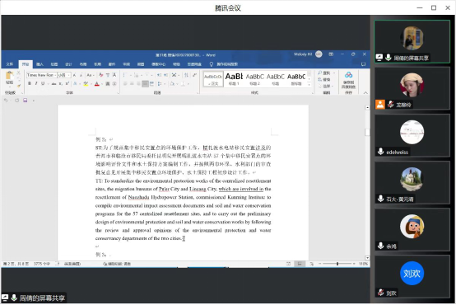
Task: Click the Grow Font size icon
Action: pyautogui.click(x=74, y=75)
